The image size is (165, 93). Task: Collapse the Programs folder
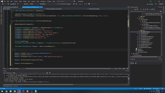click(131, 54)
